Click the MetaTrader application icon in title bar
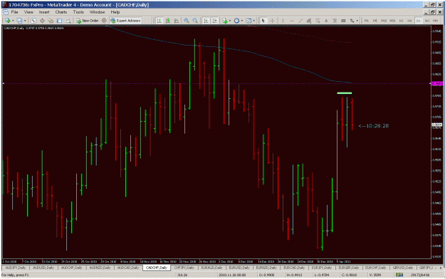 point(5,5)
